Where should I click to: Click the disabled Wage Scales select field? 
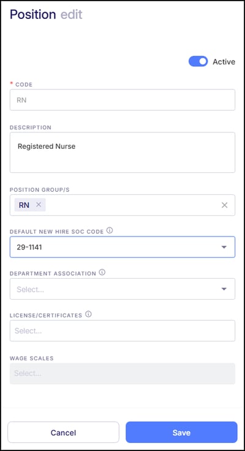123,373
